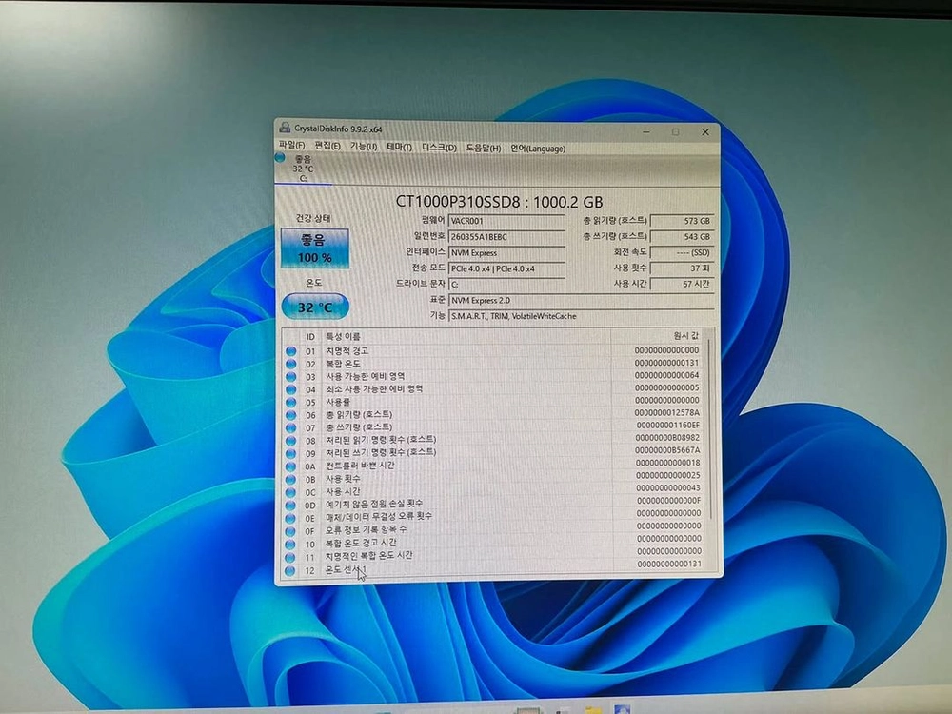The height and width of the screenshot is (714, 952).
Task: Click the ID column header
Action: point(310,336)
